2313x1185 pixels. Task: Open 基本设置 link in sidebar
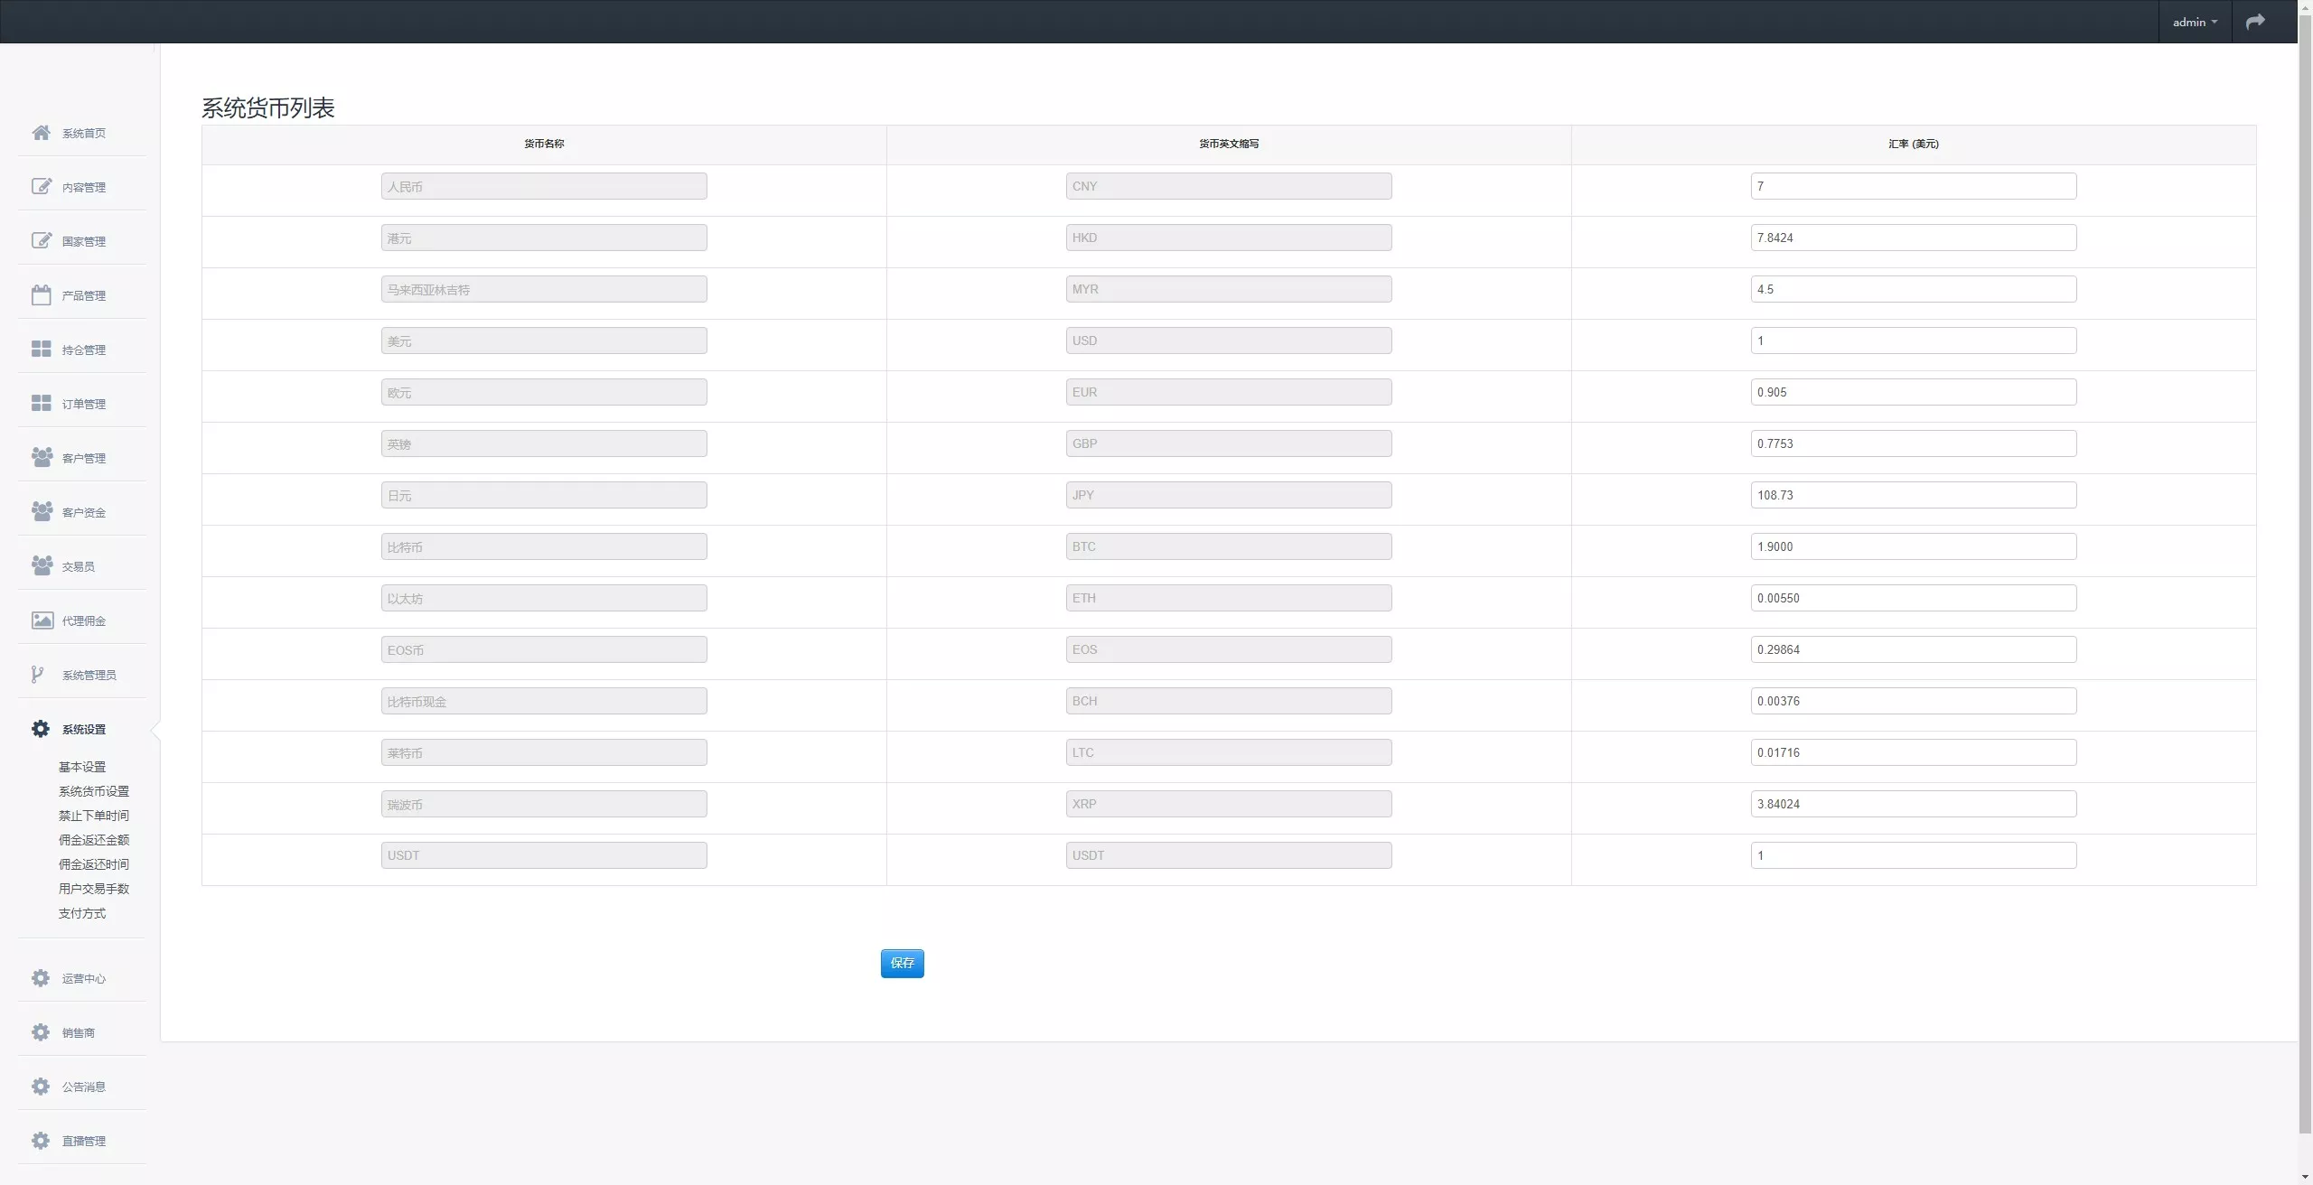click(x=82, y=767)
